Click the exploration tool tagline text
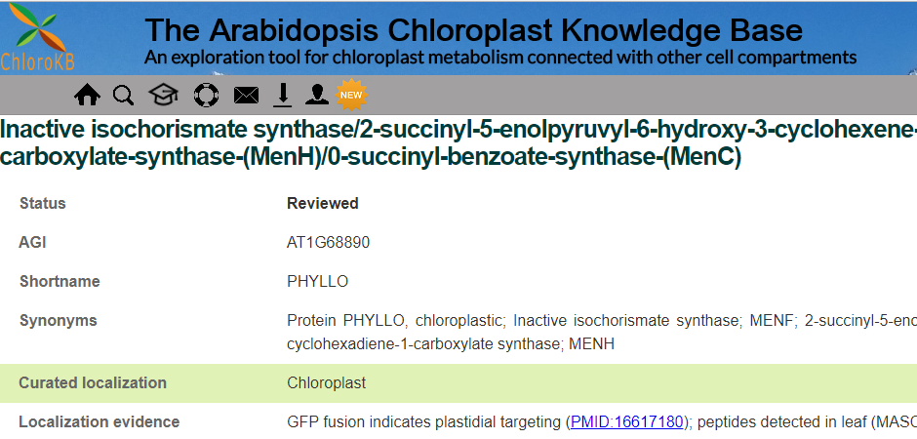The height and width of the screenshot is (439, 917). tap(499, 57)
